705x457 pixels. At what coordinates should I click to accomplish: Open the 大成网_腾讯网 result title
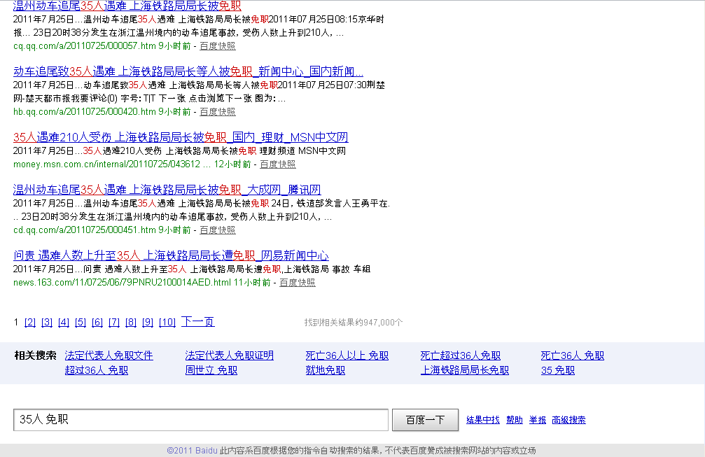tap(167, 190)
